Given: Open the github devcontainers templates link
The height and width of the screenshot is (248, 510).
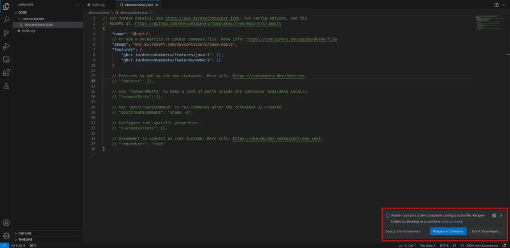Looking at the screenshot, I should (x=208, y=24).
